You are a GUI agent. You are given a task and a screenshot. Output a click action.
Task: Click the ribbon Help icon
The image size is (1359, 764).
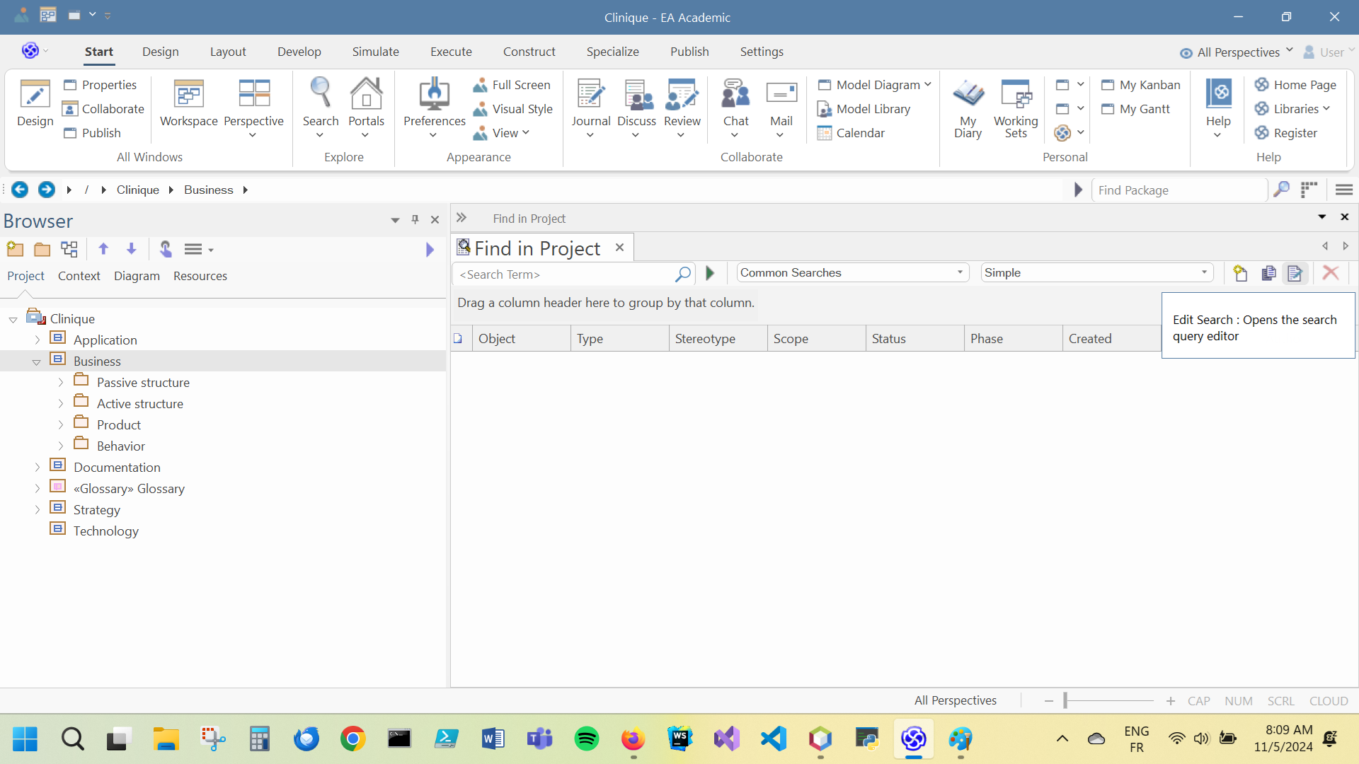click(x=1218, y=94)
